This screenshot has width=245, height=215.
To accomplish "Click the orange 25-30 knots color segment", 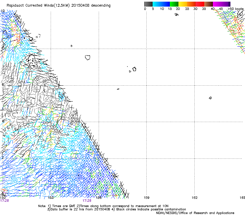I will tap(191, 4).
